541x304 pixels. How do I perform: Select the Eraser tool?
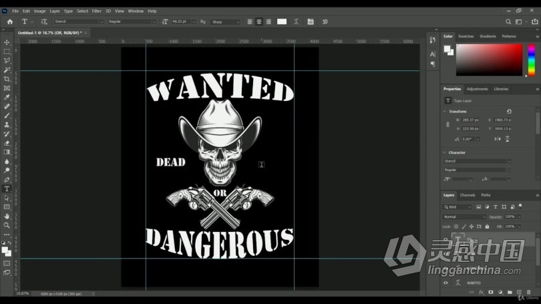point(7,143)
